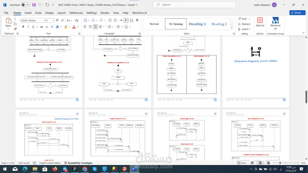Redo the last action
This screenshot has width=308, height=173.
pos(47,5)
